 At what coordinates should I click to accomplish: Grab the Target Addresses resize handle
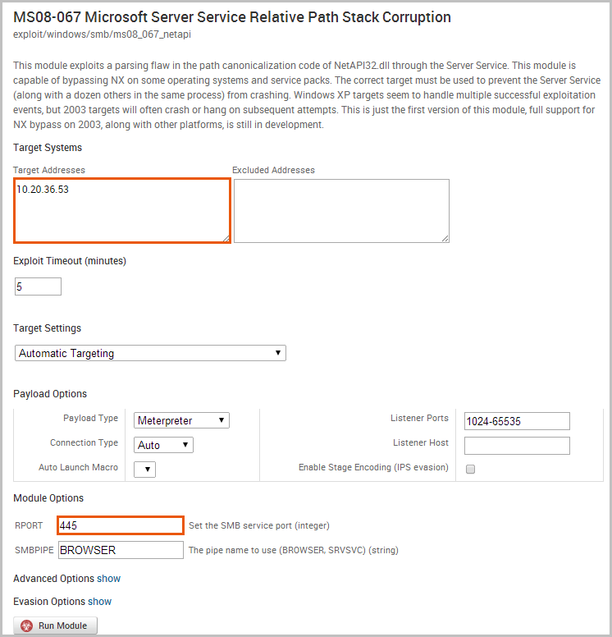click(226, 238)
